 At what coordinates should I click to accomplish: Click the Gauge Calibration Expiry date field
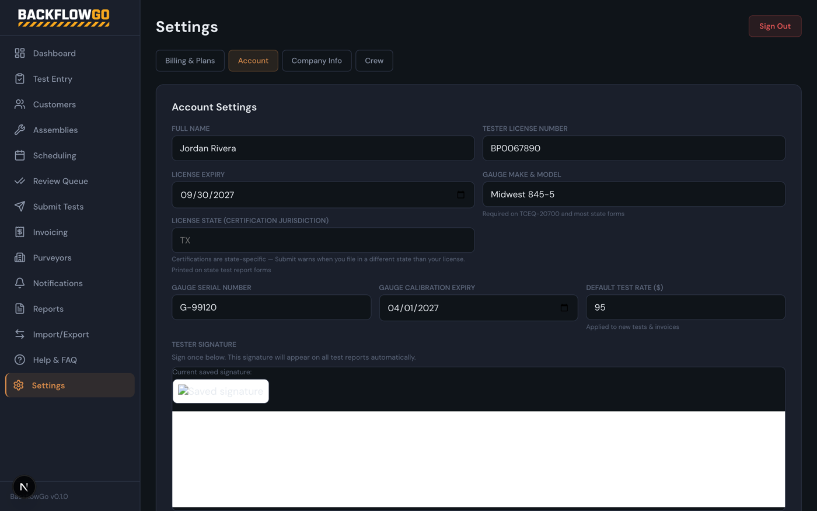pos(479,308)
